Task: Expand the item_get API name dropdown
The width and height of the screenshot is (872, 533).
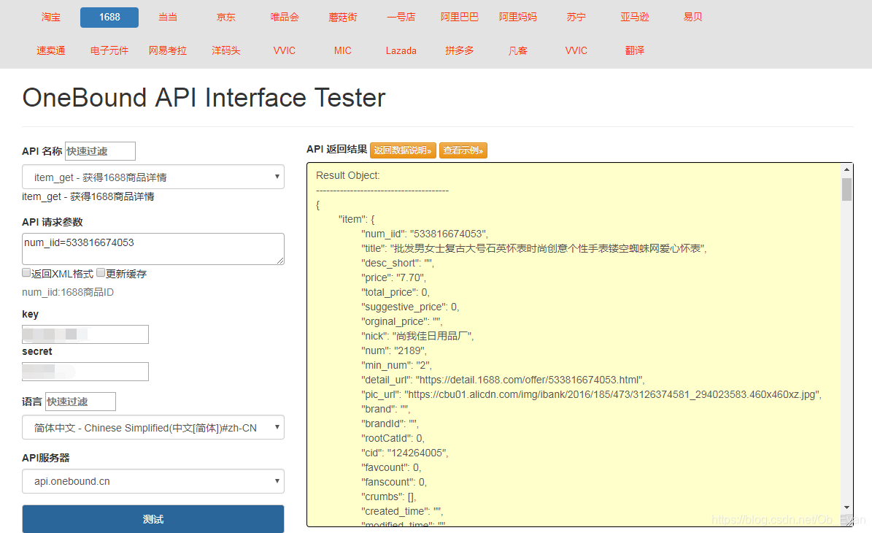Action: [x=153, y=177]
